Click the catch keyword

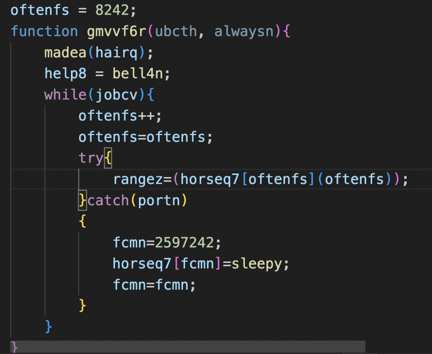click(x=108, y=200)
